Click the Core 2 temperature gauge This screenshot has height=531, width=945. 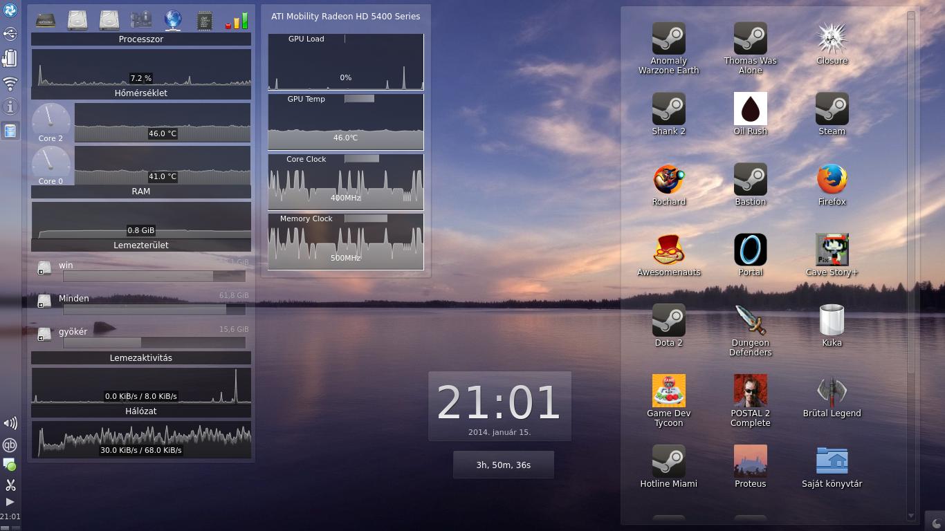(x=51, y=122)
